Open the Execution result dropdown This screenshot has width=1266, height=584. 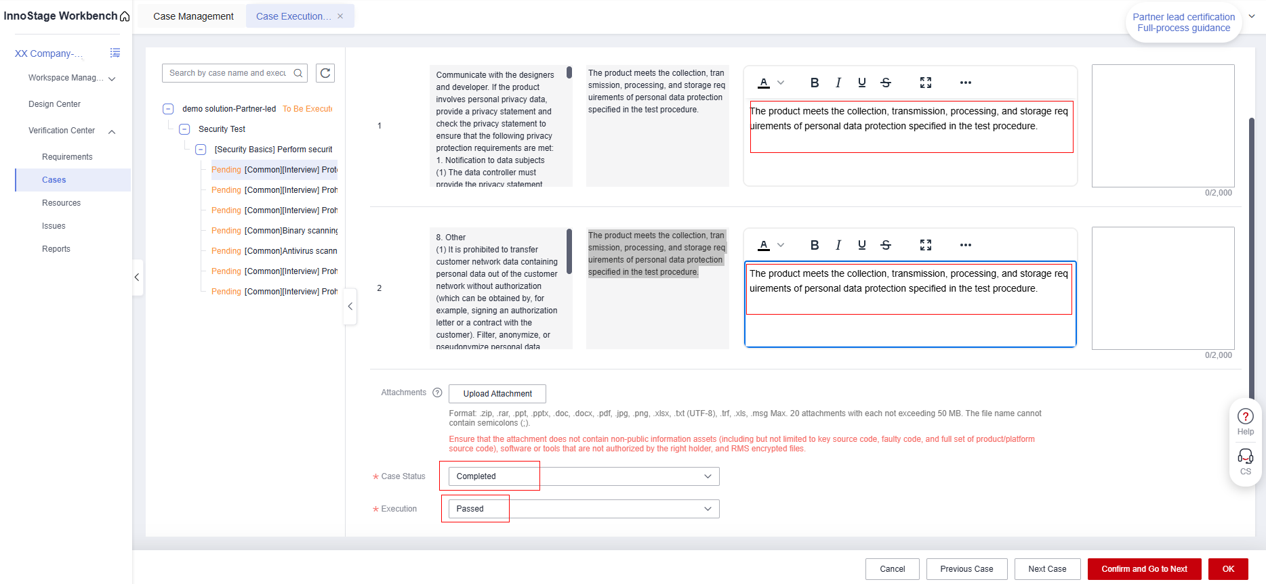pyautogui.click(x=584, y=509)
